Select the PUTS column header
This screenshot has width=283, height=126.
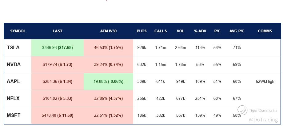(x=141, y=31)
